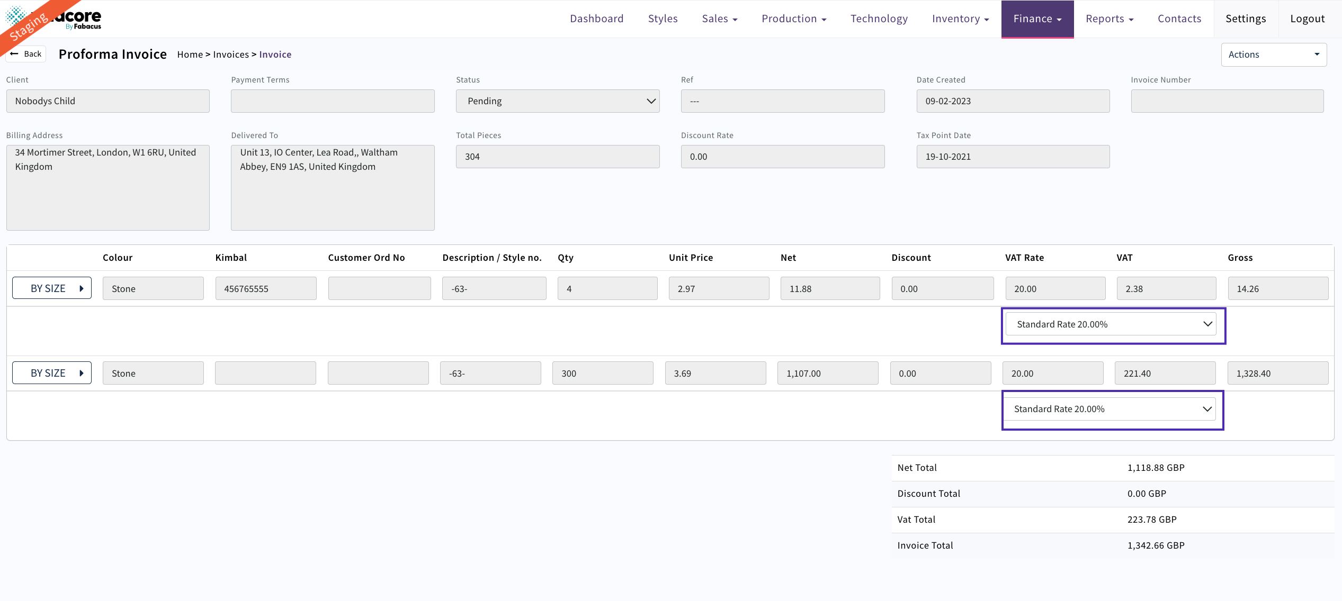The height and width of the screenshot is (601, 1342).
Task: Click the Payment Terms field
Action: (x=332, y=101)
